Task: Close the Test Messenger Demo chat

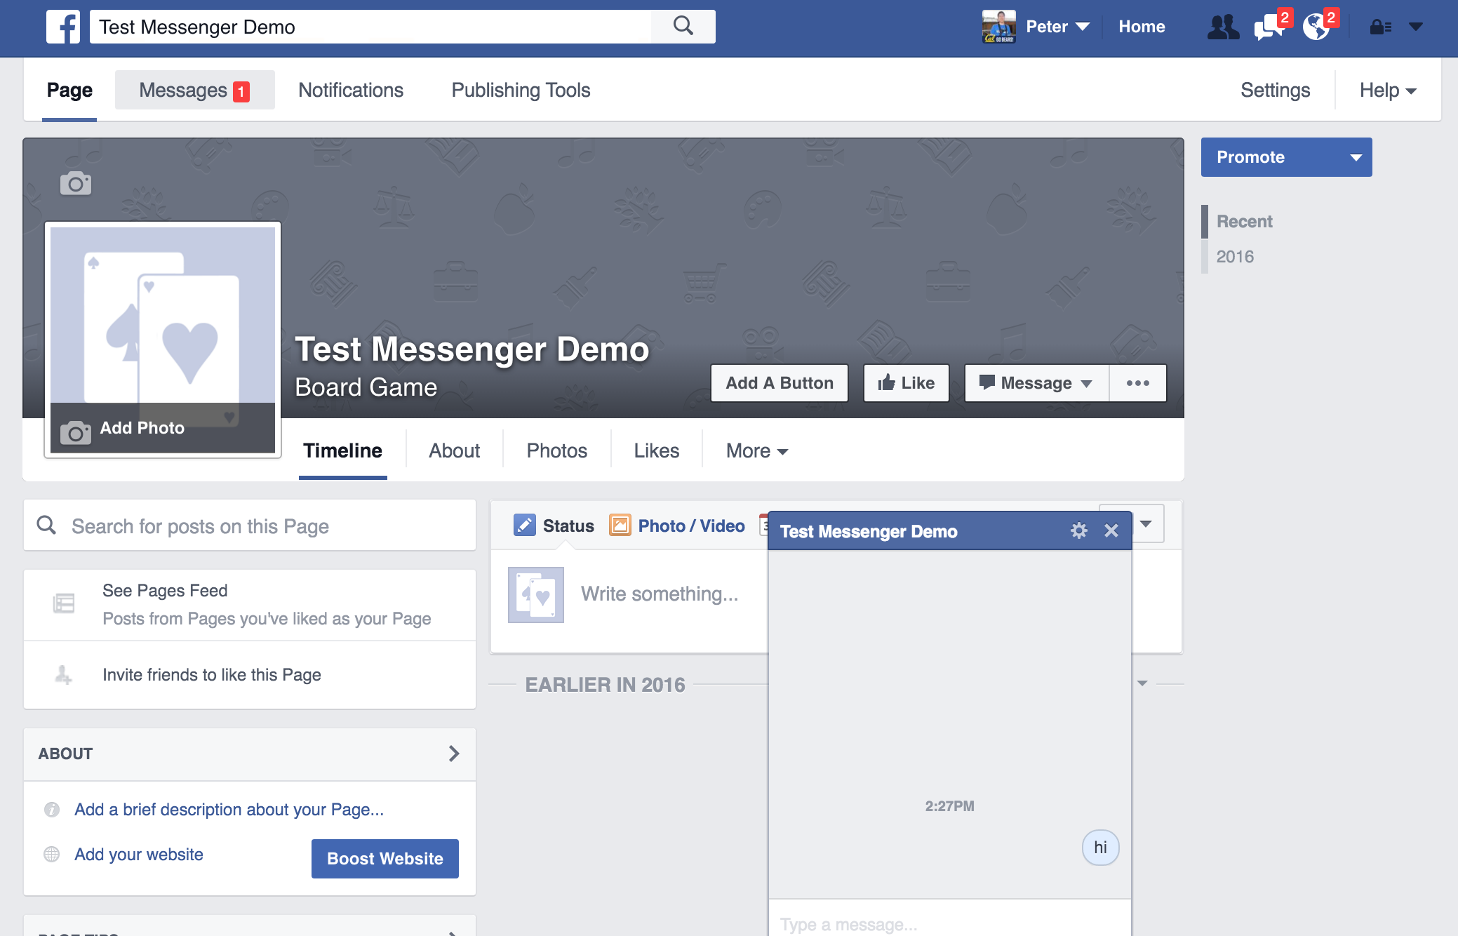Action: pyautogui.click(x=1111, y=530)
